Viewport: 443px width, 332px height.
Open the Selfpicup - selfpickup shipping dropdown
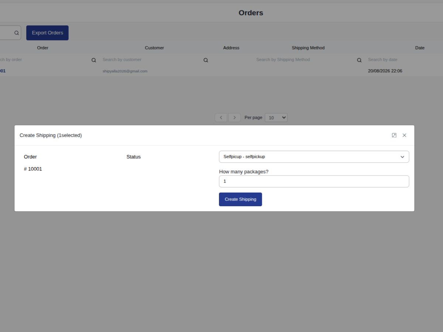(x=314, y=157)
